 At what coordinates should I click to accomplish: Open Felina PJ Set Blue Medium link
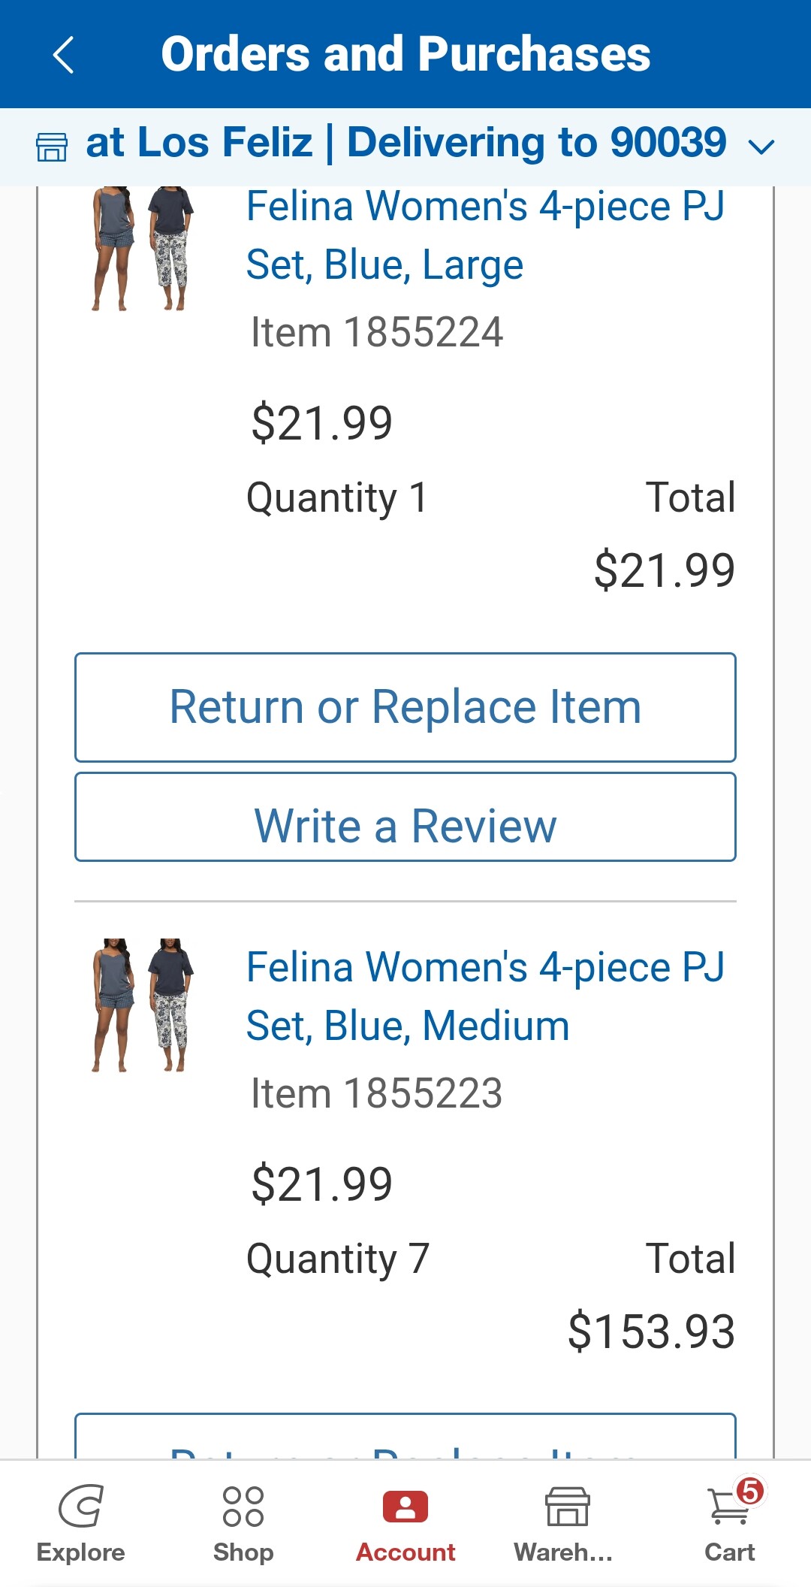pyautogui.click(x=485, y=996)
